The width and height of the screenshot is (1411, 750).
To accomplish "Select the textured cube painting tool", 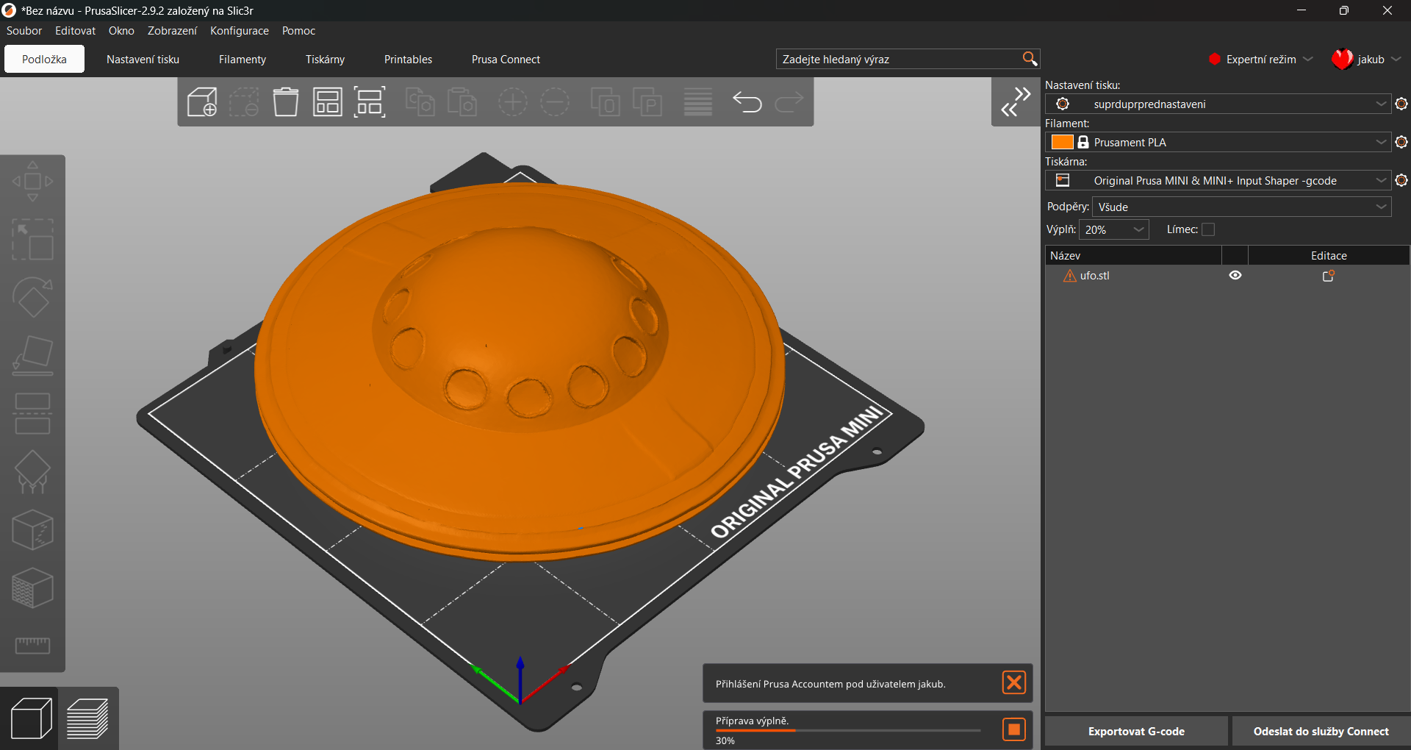I will click(x=32, y=588).
